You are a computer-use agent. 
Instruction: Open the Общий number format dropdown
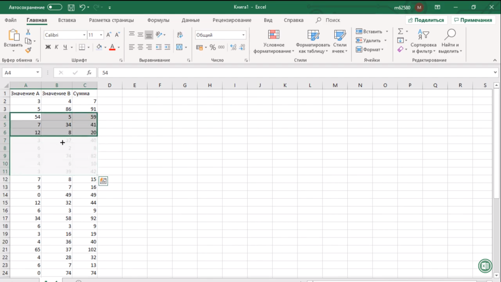(243, 35)
